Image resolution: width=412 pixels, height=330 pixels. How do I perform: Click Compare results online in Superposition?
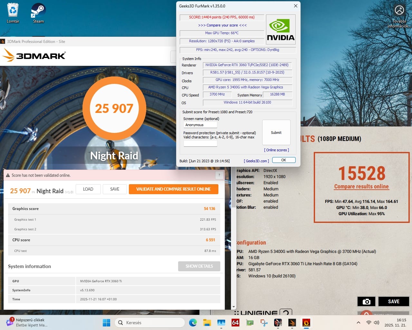[x=361, y=186]
